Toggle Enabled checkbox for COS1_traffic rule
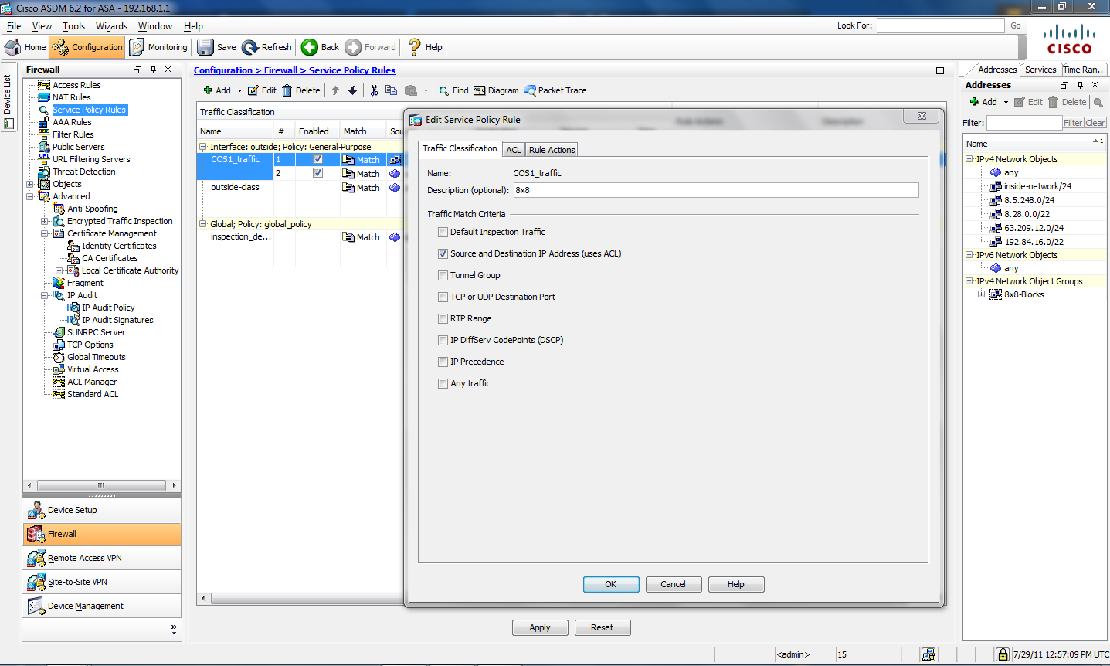Screen dimensions: 1110x666 coord(317,159)
